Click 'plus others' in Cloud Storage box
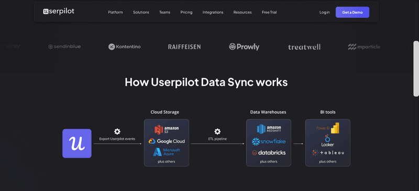 (167, 162)
